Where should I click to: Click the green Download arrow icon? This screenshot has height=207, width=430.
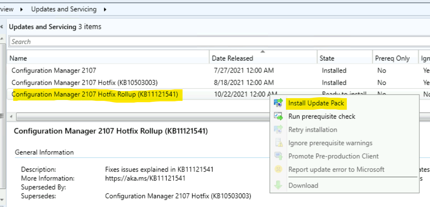279,185
